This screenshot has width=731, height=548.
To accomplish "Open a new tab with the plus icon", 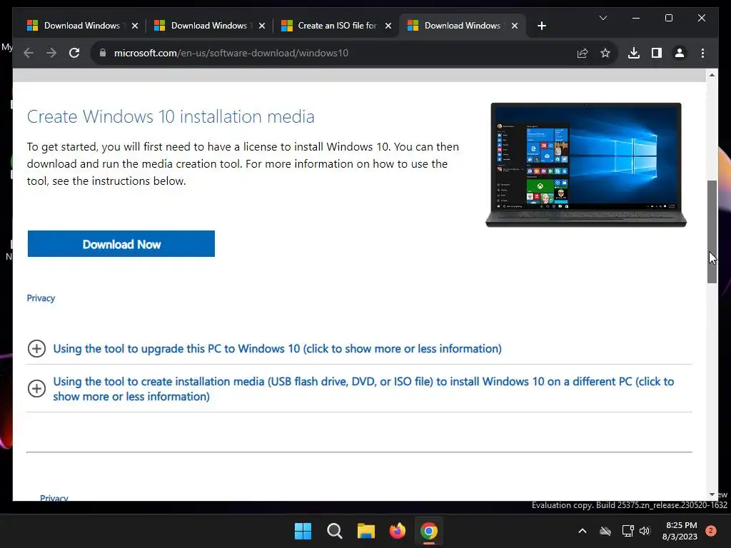I will pos(541,26).
